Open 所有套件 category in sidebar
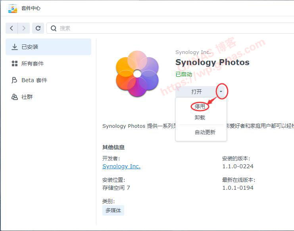This screenshot has width=294, height=231. pyautogui.click(x=33, y=64)
